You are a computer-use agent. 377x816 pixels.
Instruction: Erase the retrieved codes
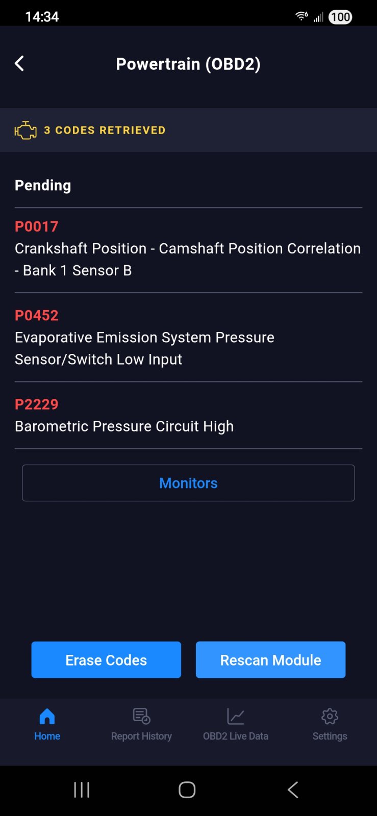tap(106, 660)
